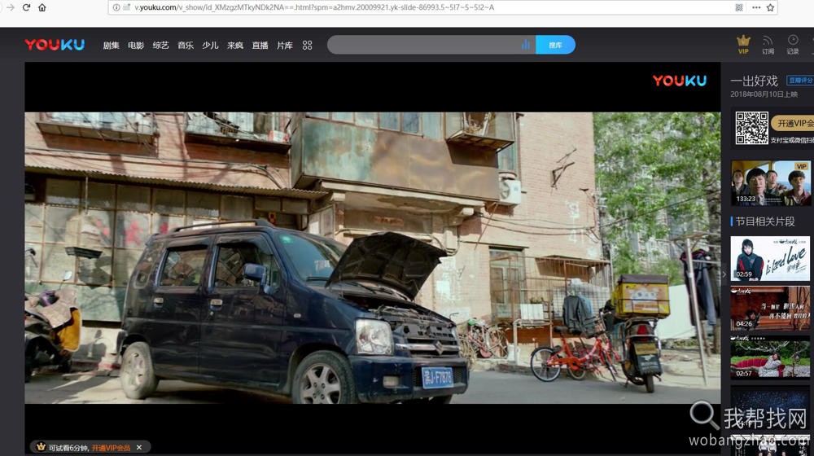Click the 豆瓣评分 rating badge
Image resolution: width=814 pixels, height=456 pixels.
click(800, 81)
